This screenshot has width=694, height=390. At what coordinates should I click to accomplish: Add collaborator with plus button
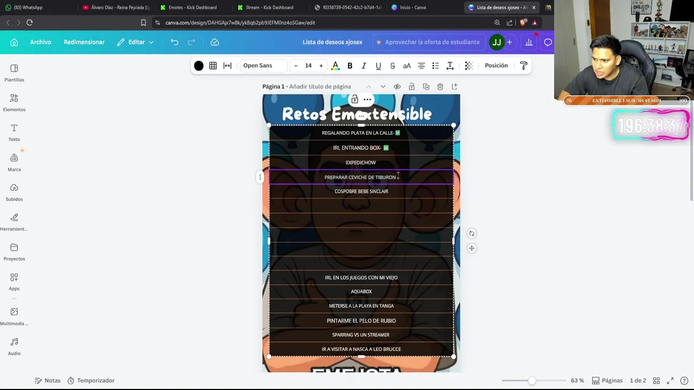(x=509, y=42)
